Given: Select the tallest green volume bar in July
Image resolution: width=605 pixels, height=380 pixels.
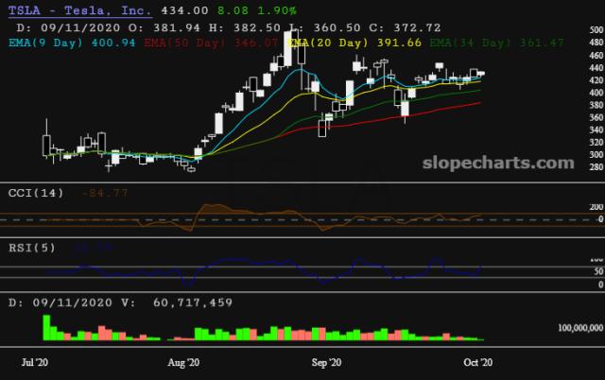Looking at the screenshot, I should [46, 327].
